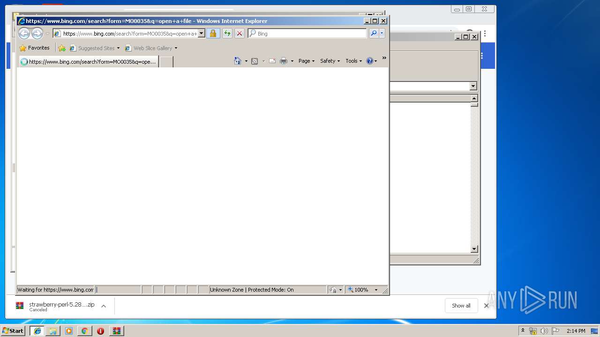Click Show all downloads button
This screenshot has width=600, height=337.
click(461, 306)
